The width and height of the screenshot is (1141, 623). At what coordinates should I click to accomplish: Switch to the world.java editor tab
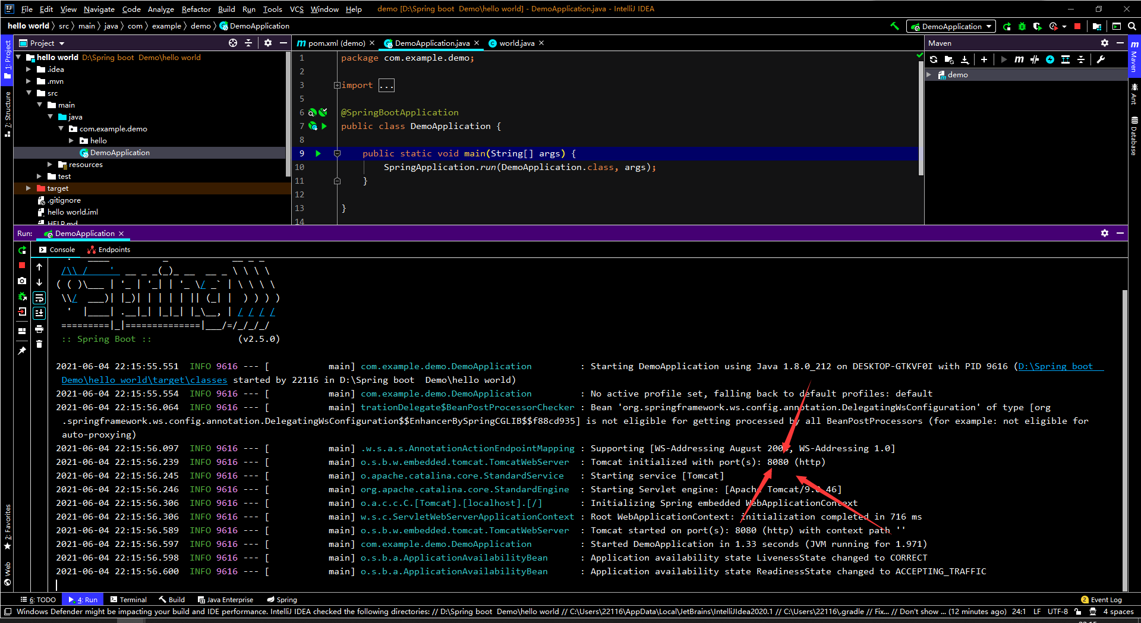point(516,43)
